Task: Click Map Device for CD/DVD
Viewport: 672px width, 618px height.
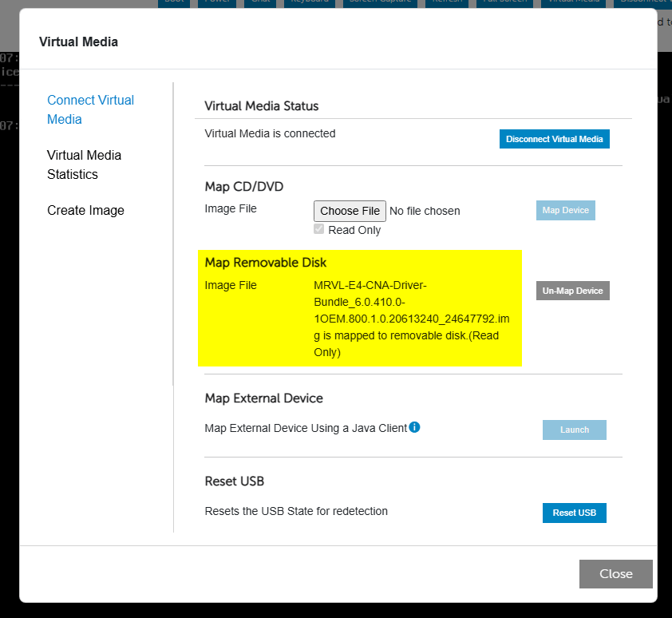Action: point(565,210)
